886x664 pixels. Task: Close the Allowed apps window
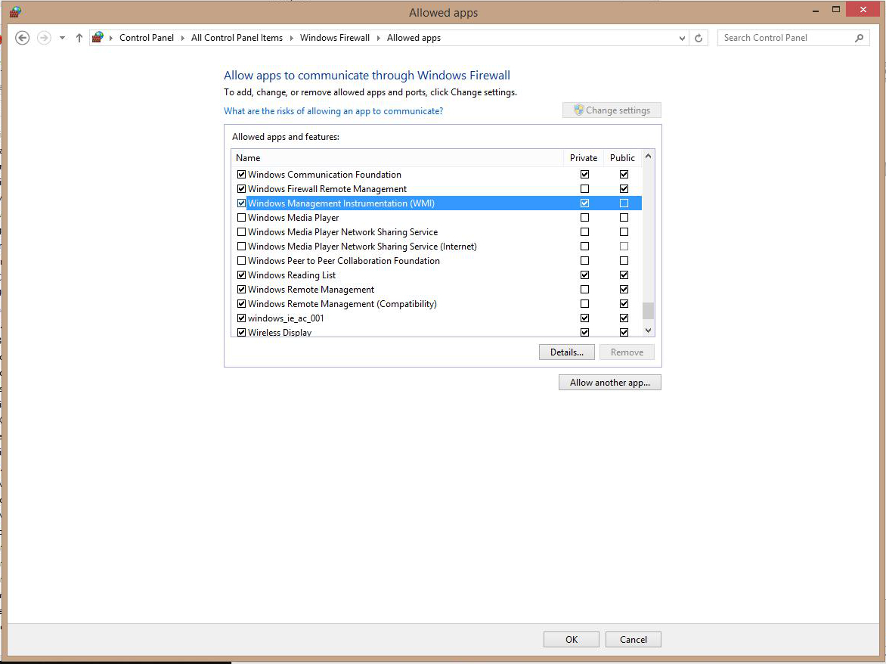[863, 10]
